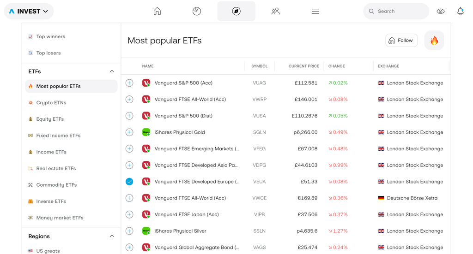Click price p6,266.00
This screenshot has width=473, height=254.
pyautogui.click(x=305, y=132)
